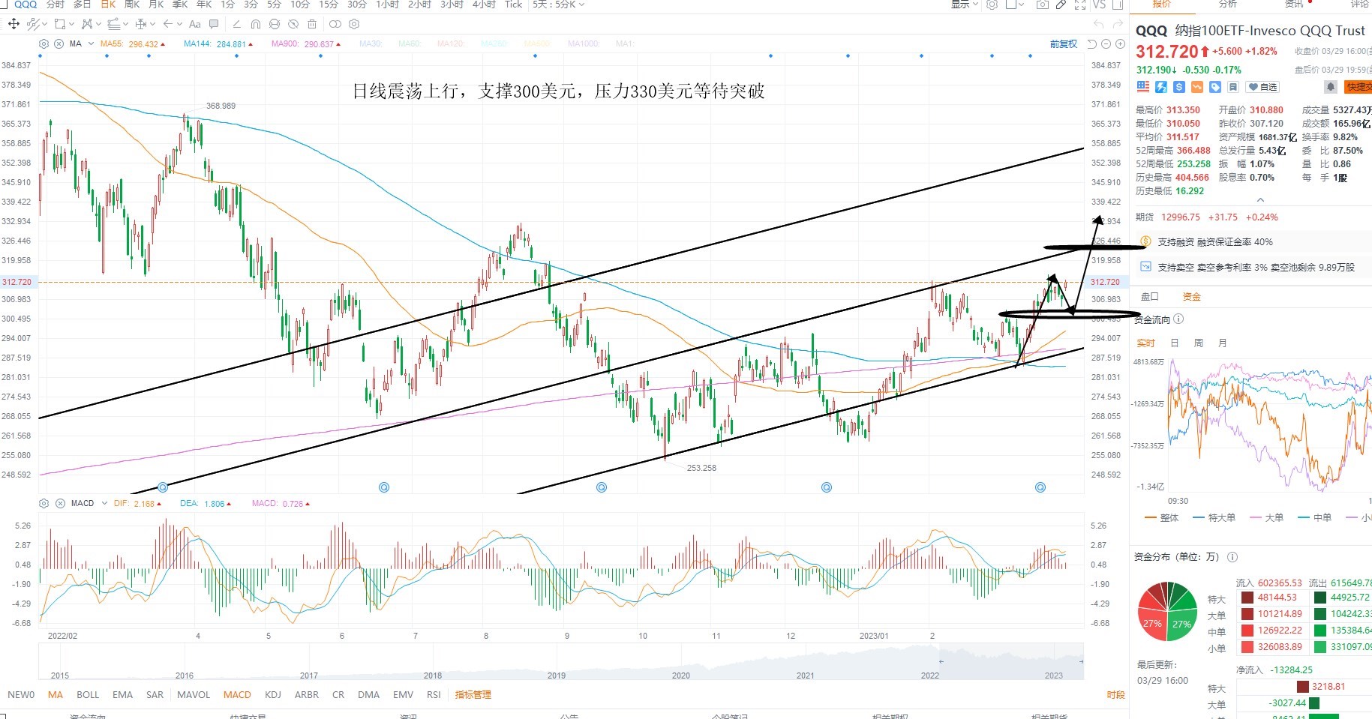Switch capital flow to 日 view
This screenshot has width=1372, height=719.
pyautogui.click(x=1175, y=343)
